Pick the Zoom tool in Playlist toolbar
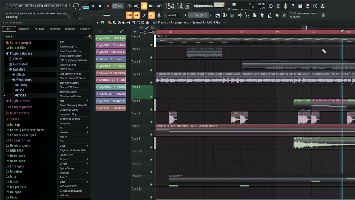Screen dimensions: 355x200 pyautogui.click(x=143, y=23)
